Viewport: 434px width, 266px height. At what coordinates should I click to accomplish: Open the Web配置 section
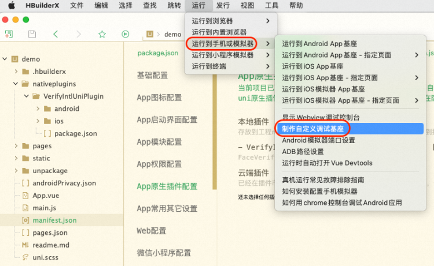pyautogui.click(x=152, y=231)
